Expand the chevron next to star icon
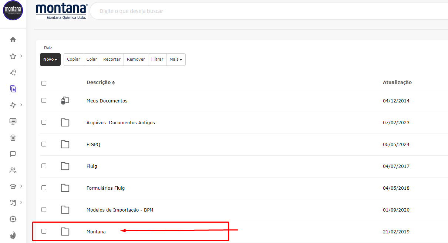Viewport: 448px width, 243px height. pyautogui.click(x=21, y=56)
